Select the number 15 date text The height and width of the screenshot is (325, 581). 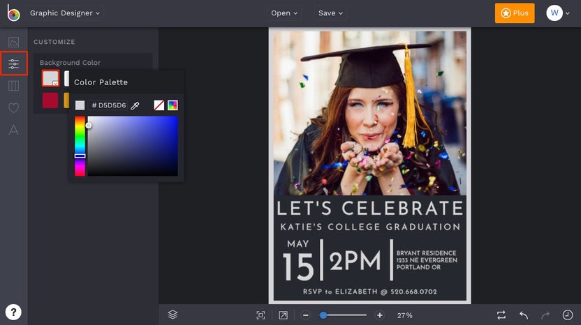click(298, 266)
